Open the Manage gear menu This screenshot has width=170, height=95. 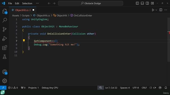(5, 81)
